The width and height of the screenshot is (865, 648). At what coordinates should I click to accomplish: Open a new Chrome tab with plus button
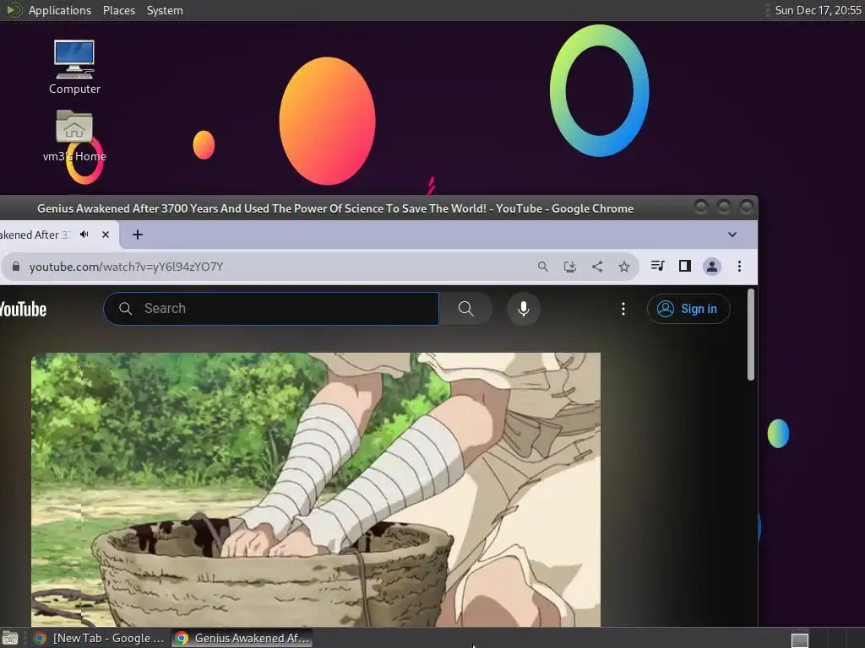pyautogui.click(x=138, y=235)
